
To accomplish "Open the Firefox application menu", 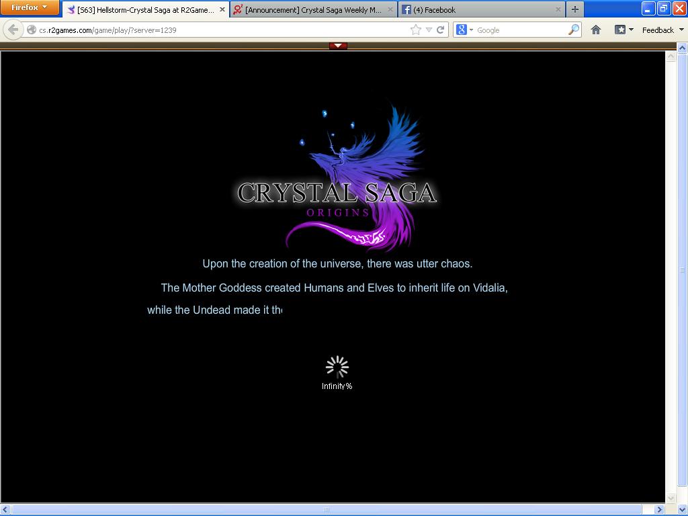I will 30,8.
